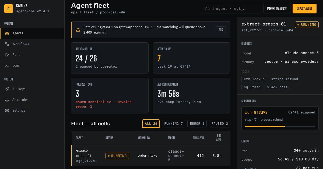Select the Alert rules menu label
Viewport: 323px width, 169px height.
click(20, 100)
